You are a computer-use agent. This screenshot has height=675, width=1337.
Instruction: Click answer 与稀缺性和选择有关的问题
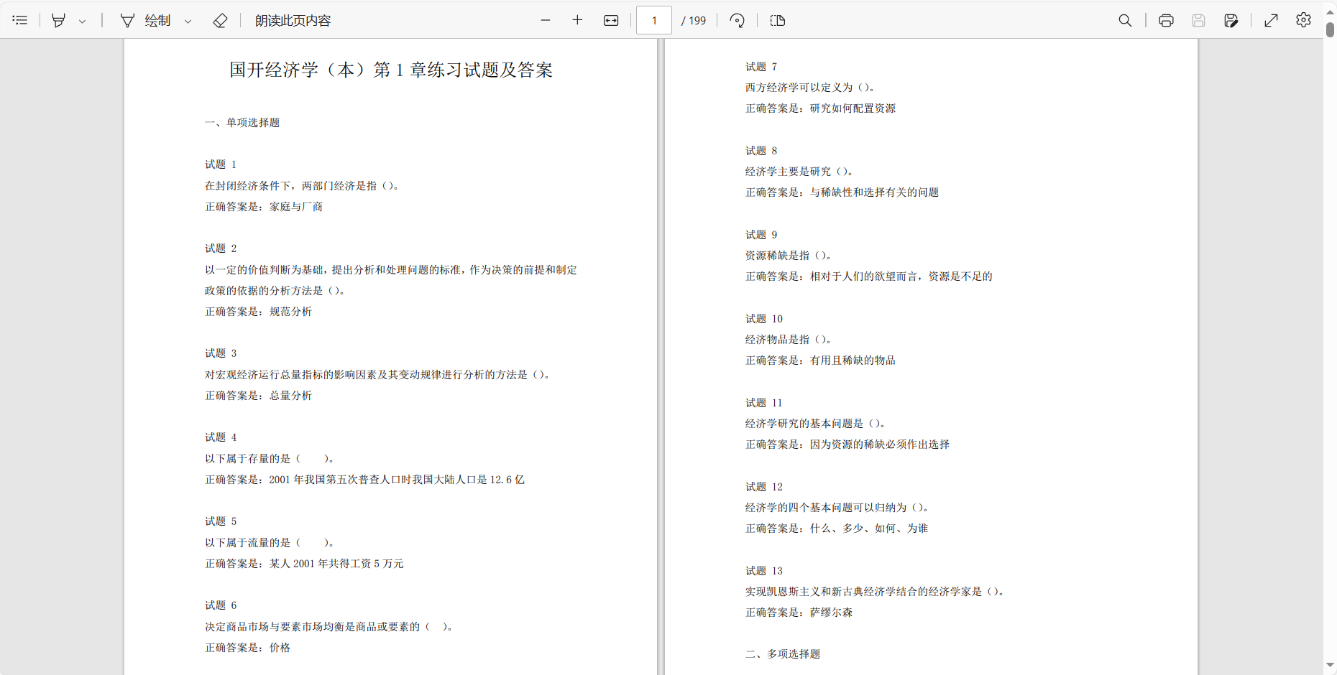point(874,192)
